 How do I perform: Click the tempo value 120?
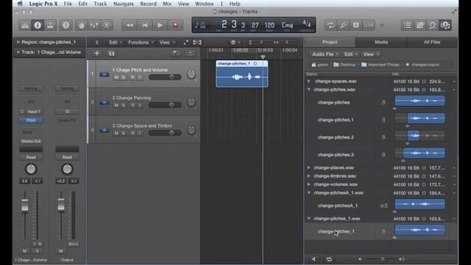click(269, 25)
